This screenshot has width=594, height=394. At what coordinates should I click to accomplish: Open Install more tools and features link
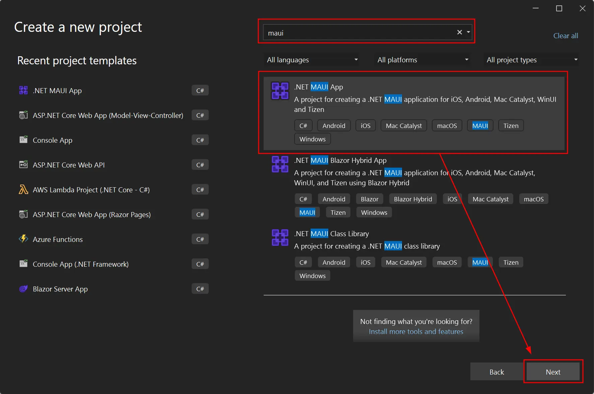[416, 332]
